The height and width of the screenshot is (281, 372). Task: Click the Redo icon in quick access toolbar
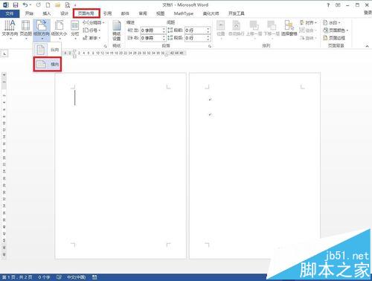[39, 5]
